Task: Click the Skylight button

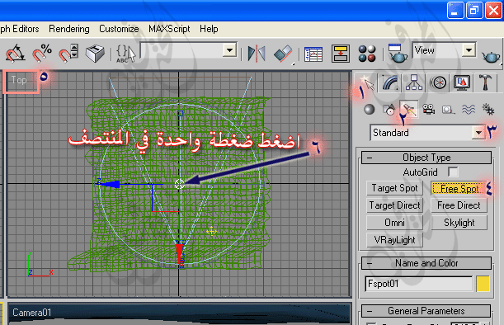Action: click(x=459, y=223)
